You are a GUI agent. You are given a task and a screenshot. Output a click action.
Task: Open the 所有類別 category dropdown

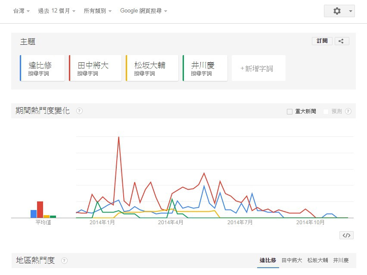click(x=98, y=11)
